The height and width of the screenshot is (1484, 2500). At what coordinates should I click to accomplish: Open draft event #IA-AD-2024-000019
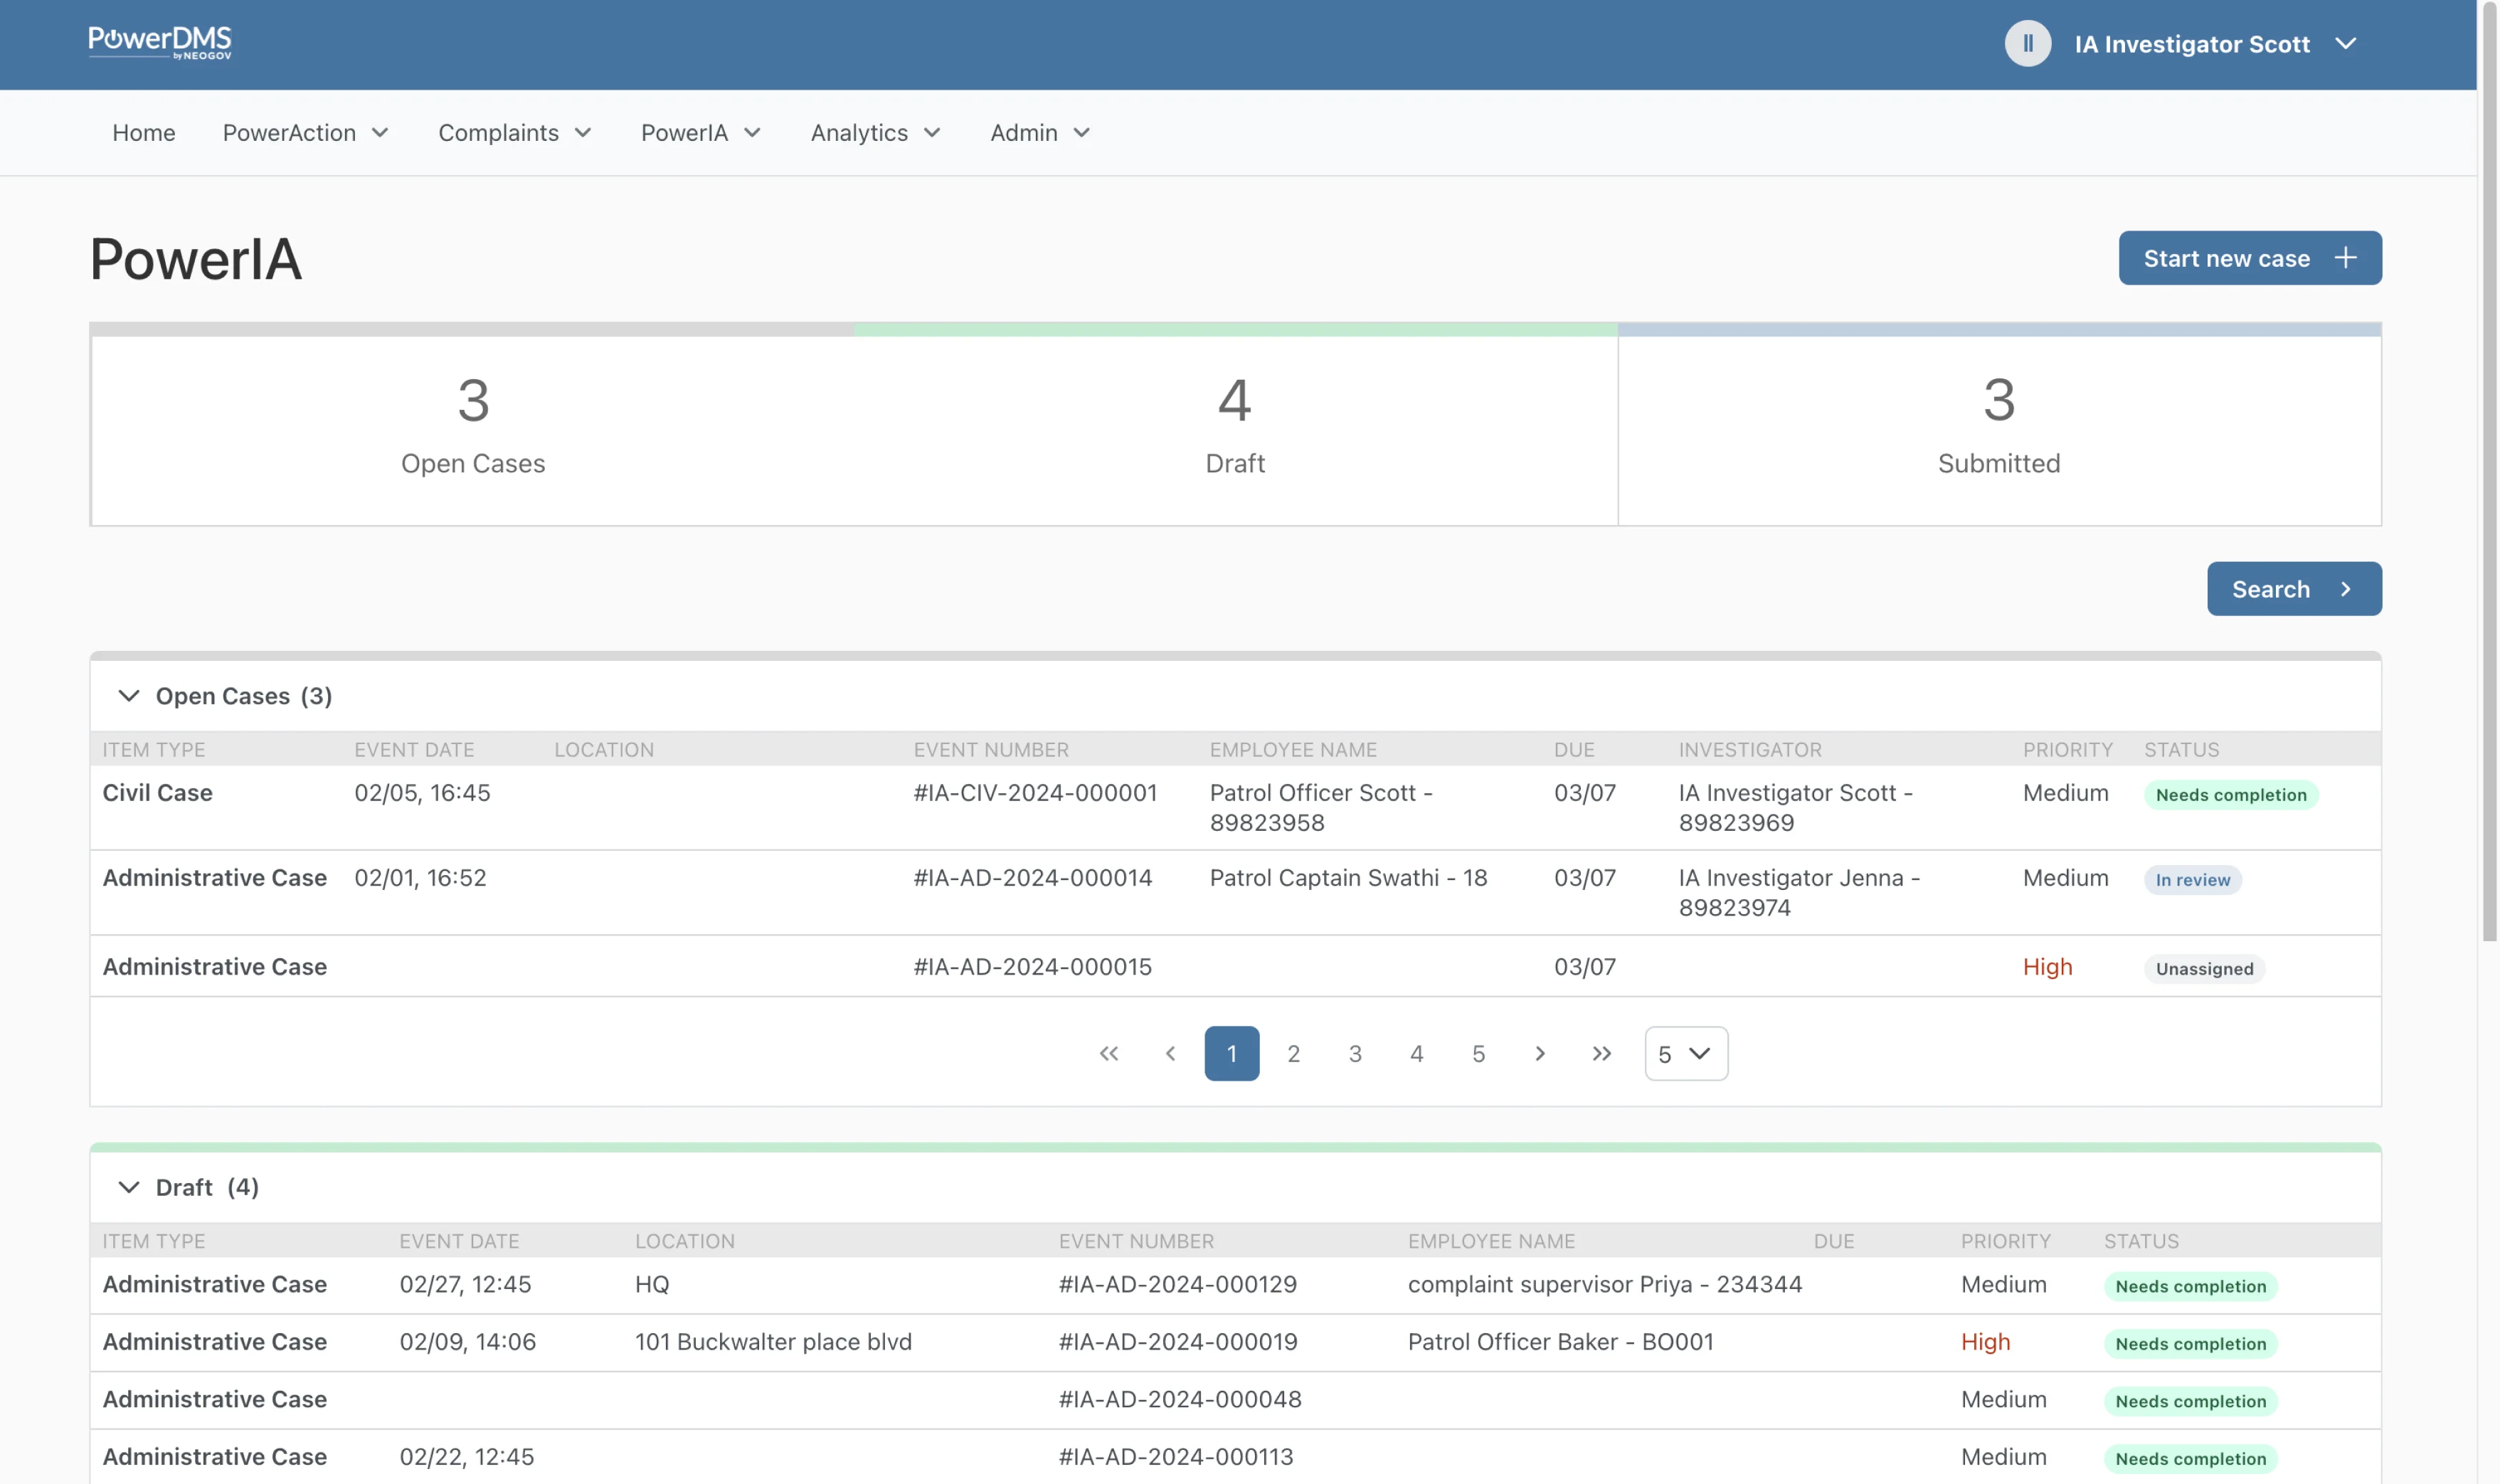pyautogui.click(x=1177, y=1341)
